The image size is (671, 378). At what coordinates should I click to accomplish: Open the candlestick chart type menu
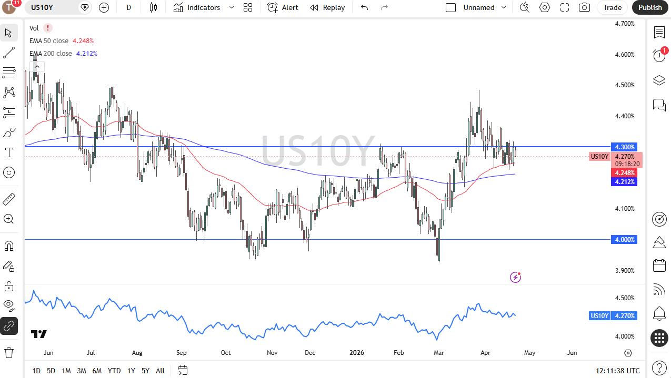coord(153,7)
